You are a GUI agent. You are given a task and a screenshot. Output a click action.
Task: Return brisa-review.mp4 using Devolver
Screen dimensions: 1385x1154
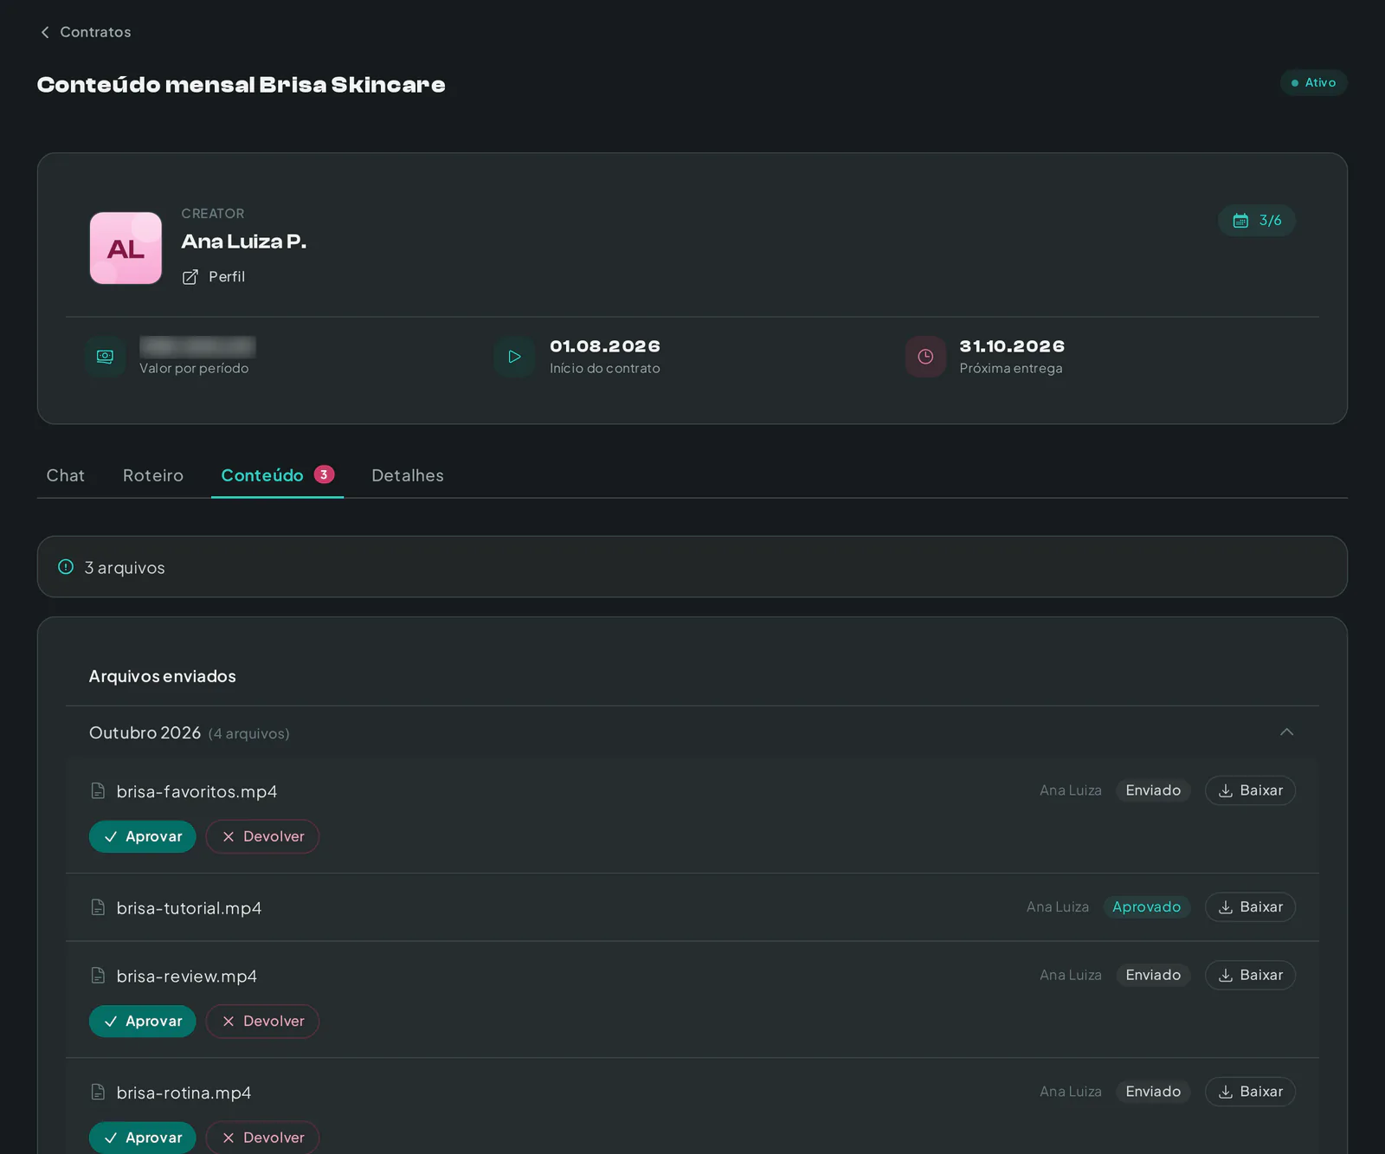click(x=262, y=1022)
